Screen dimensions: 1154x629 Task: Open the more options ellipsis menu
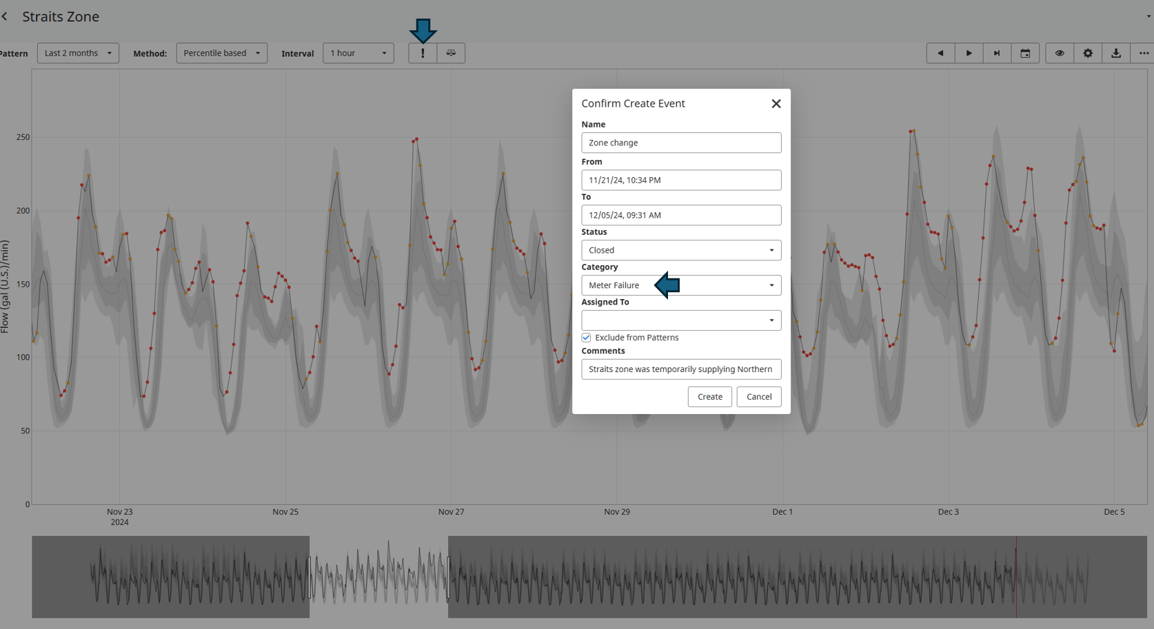1144,53
